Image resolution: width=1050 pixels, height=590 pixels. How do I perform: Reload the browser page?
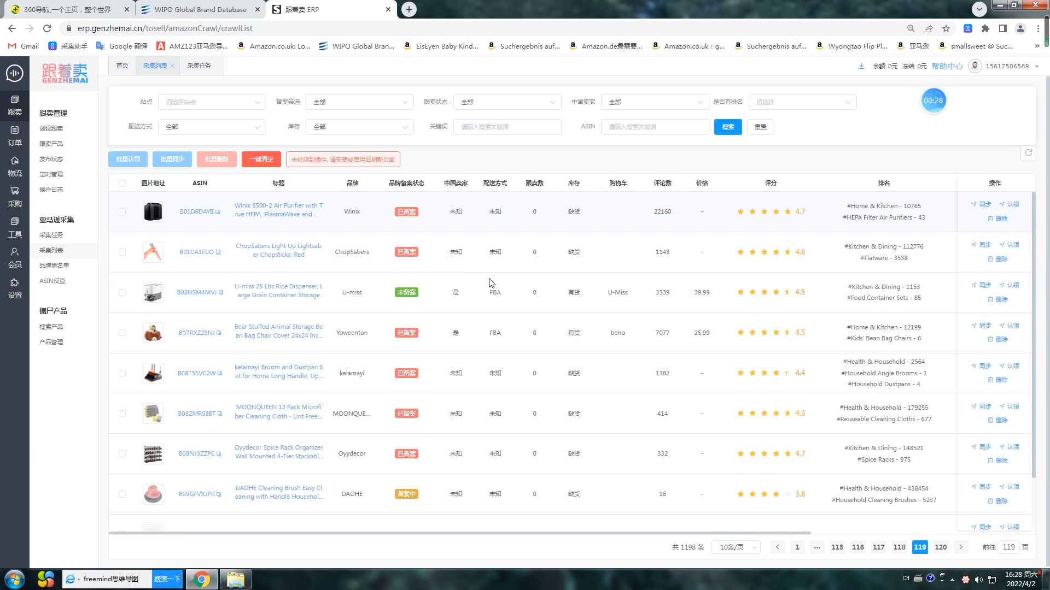tap(47, 28)
